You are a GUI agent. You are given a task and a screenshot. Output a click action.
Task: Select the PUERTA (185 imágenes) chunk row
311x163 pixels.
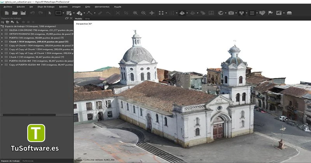[37, 38]
